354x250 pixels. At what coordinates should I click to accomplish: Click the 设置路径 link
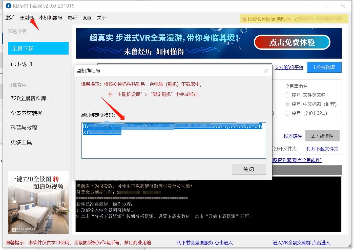293,136
